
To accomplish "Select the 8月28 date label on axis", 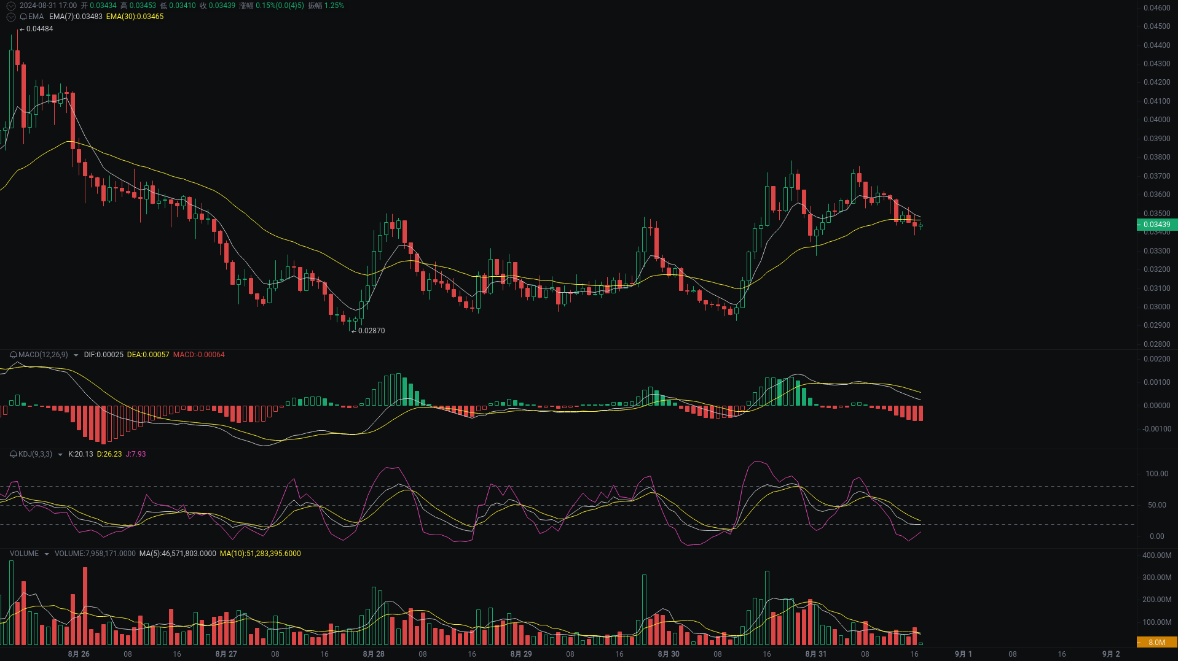I will 374,654.
